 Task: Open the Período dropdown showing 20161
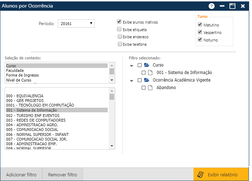click(76, 24)
